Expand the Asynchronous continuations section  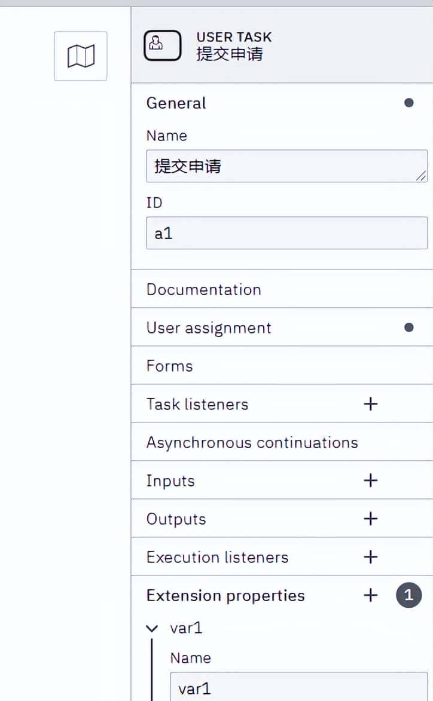(x=252, y=442)
